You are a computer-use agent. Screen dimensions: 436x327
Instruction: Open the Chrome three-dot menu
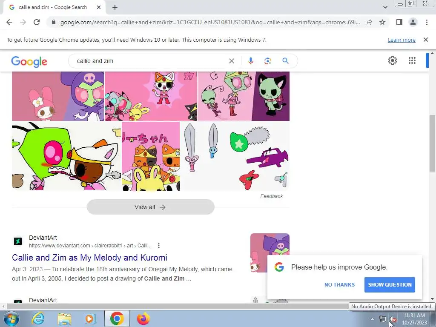[427, 22]
